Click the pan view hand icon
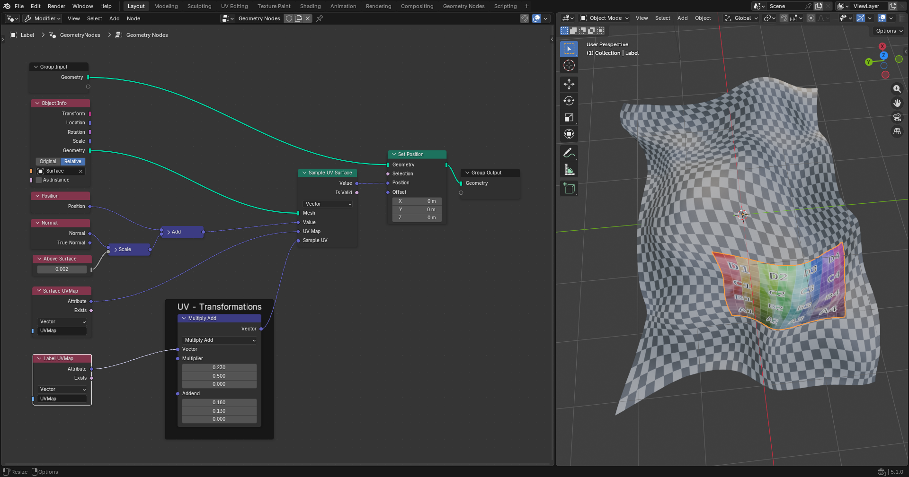909x477 pixels. pyautogui.click(x=897, y=103)
